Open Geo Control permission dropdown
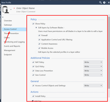 click(x=93, y=75)
